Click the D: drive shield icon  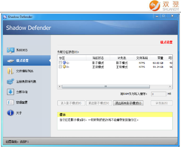pos(64,67)
